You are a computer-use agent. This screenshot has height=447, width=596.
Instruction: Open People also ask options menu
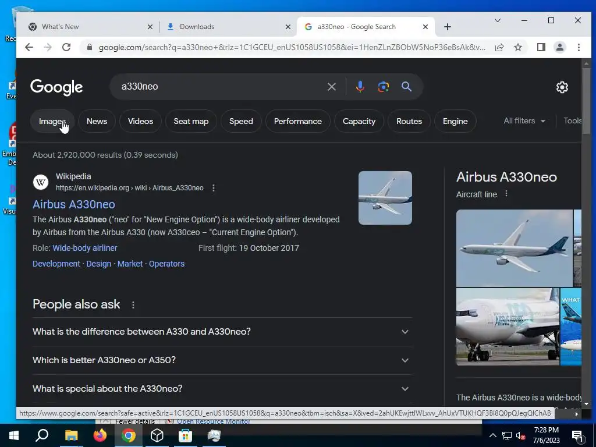tap(133, 305)
